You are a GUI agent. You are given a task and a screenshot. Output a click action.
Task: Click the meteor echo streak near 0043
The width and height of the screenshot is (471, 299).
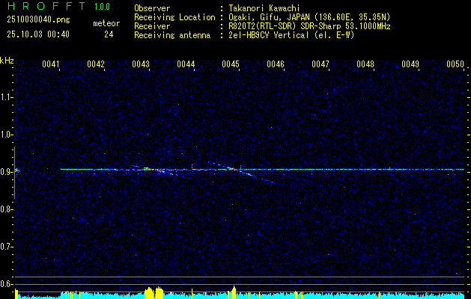[154, 170]
